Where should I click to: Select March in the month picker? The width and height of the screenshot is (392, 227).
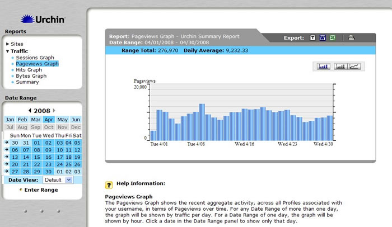pyautogui.click(x=35, y=120)
